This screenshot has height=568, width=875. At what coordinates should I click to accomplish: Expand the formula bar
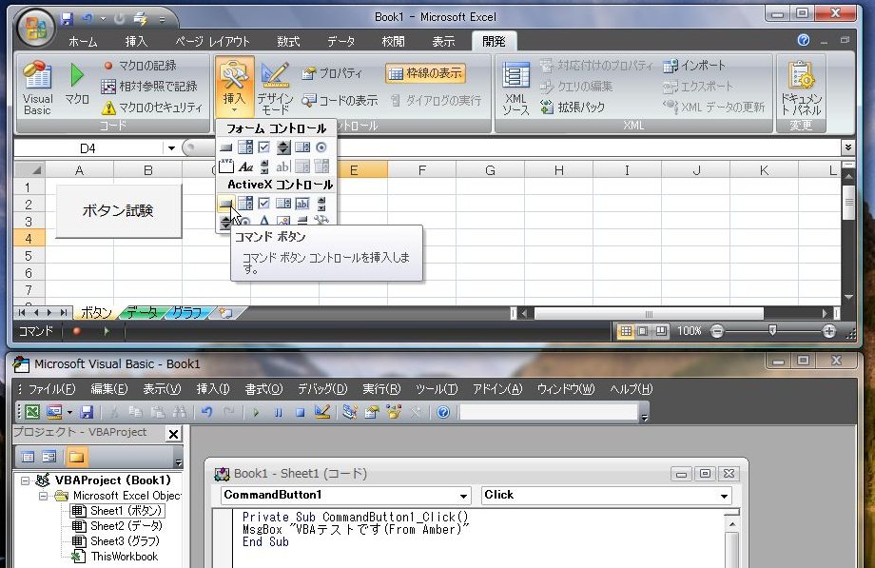(x=848, y=147)
